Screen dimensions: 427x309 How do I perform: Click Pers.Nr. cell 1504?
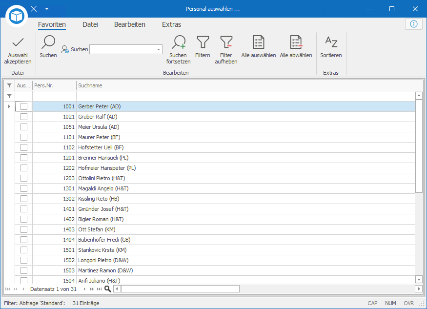point(55,280)
